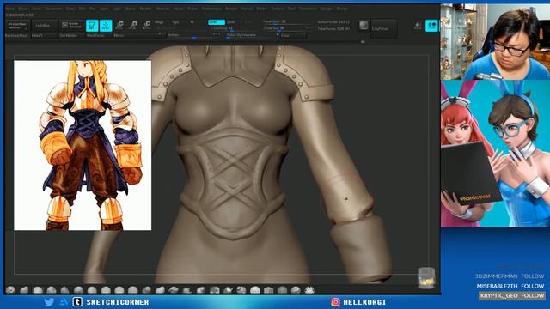Switch to Zsub sculpt mode

point(231,22)
